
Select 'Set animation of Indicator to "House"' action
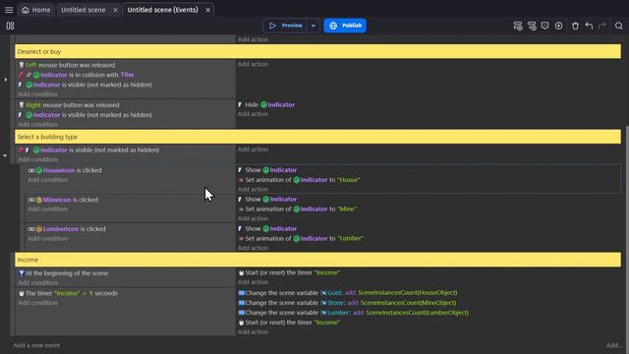[x=299, y=180]
